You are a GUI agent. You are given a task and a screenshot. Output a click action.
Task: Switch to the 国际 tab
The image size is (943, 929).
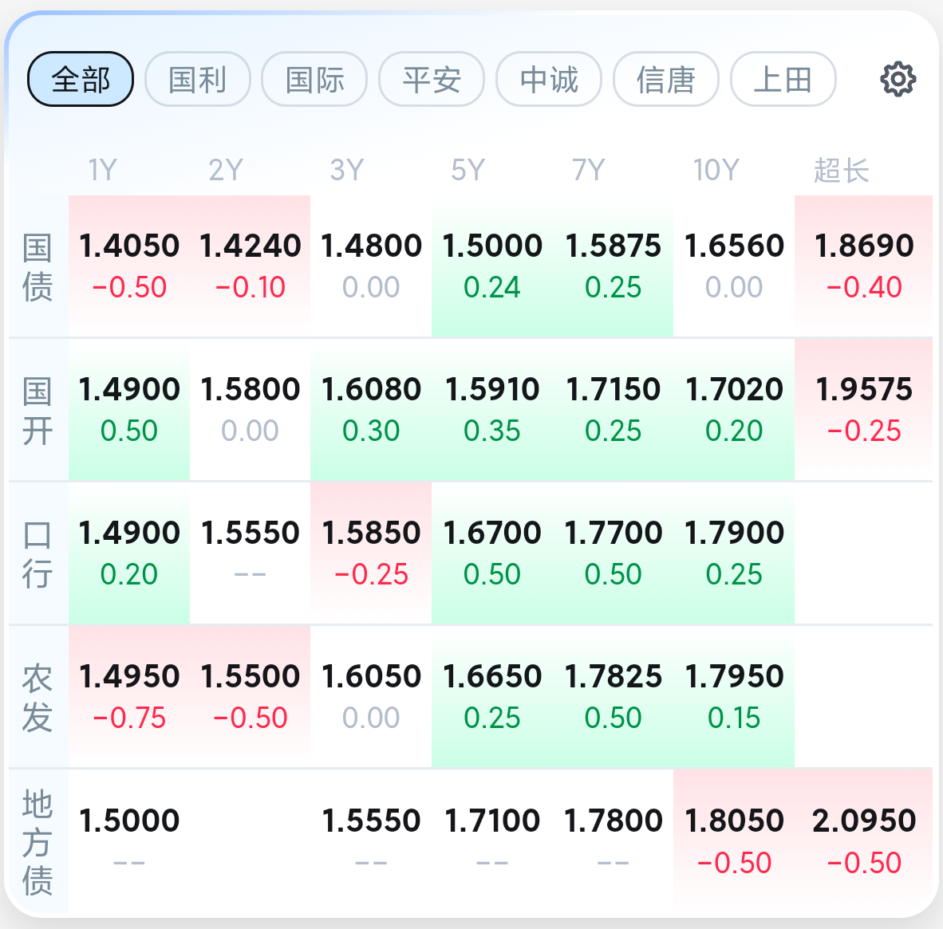tap(314, 79)
